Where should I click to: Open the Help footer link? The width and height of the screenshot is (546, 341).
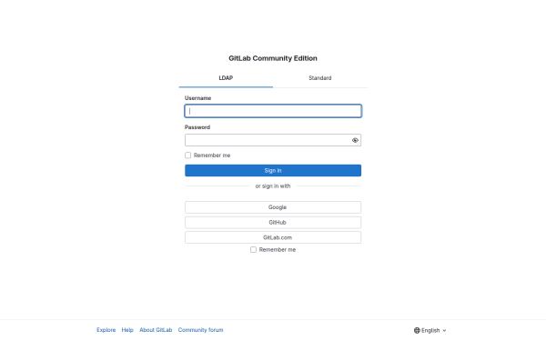(127, 330)
